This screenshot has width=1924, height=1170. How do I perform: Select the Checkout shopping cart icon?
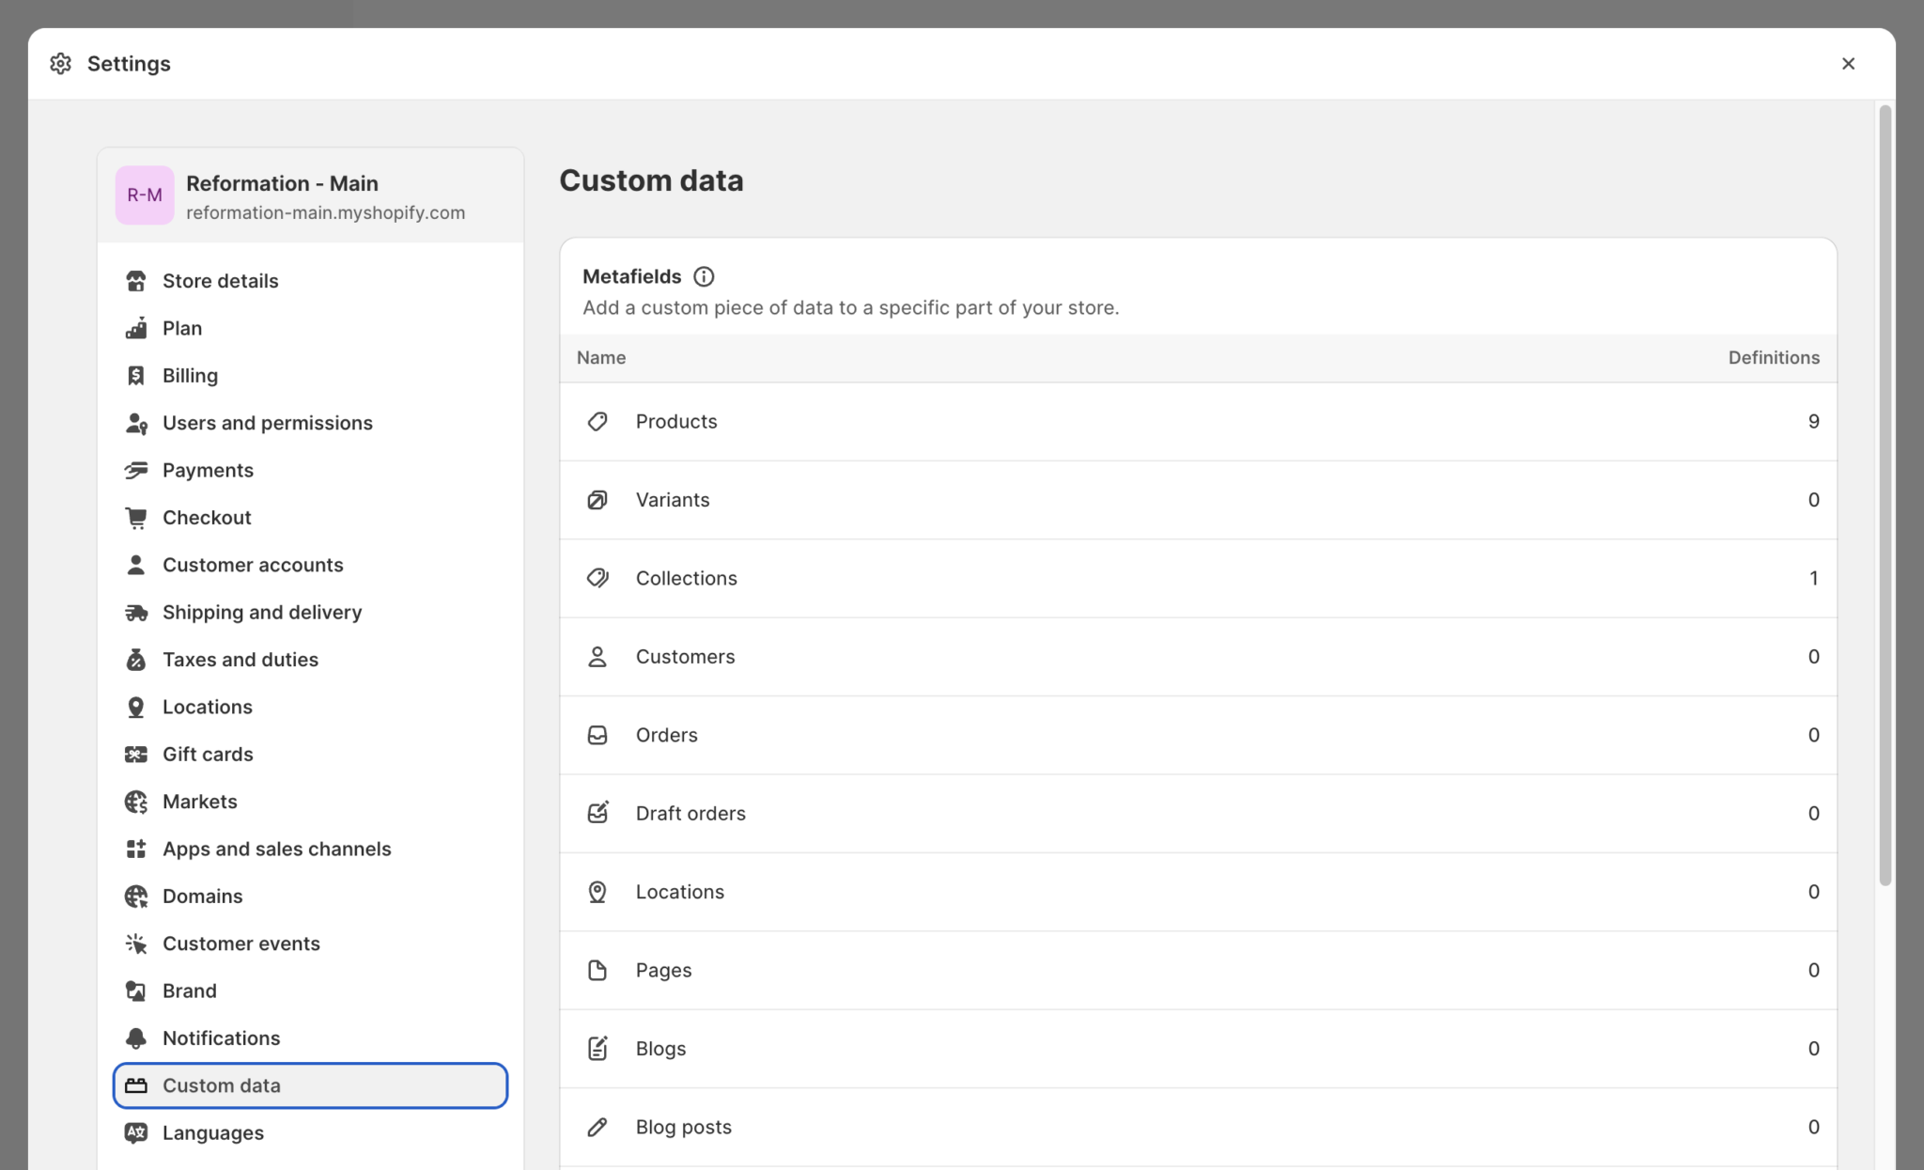136,517
